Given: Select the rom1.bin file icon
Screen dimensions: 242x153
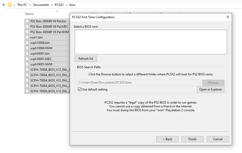Looking at the screenshot, I should (x=27, y=37).
